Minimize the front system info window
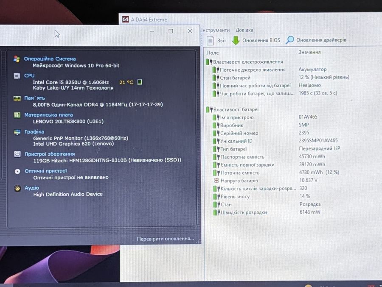382x287 pixels. point(152,31)
